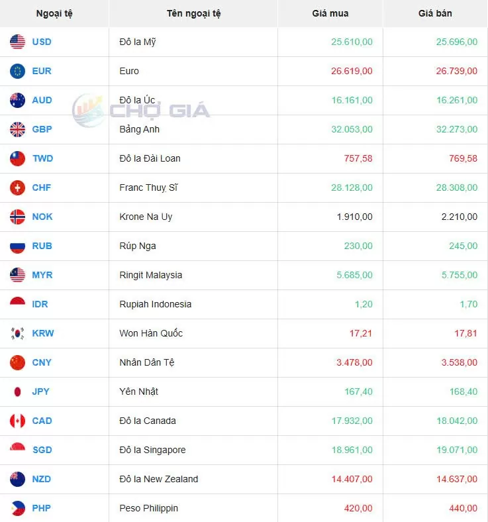
Task: Click the Swiss flag icon
Action: [18, 187]
